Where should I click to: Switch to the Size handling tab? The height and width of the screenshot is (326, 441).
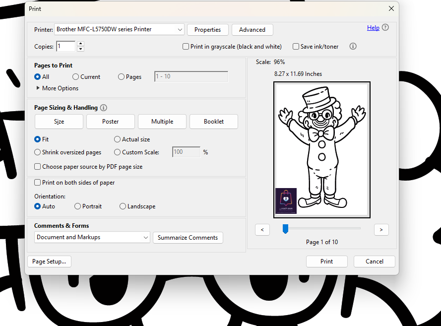(x=59, y=122)
